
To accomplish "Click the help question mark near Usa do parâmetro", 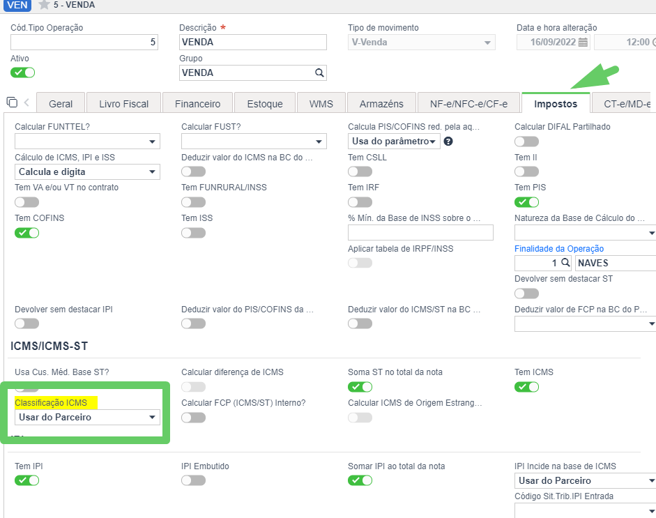I will [448, 142].
